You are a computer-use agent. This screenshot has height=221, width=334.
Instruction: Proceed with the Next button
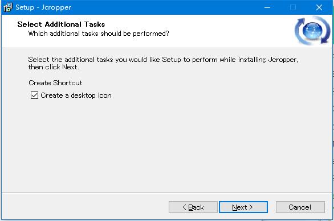pyautogui.click(x=243, y=207)
